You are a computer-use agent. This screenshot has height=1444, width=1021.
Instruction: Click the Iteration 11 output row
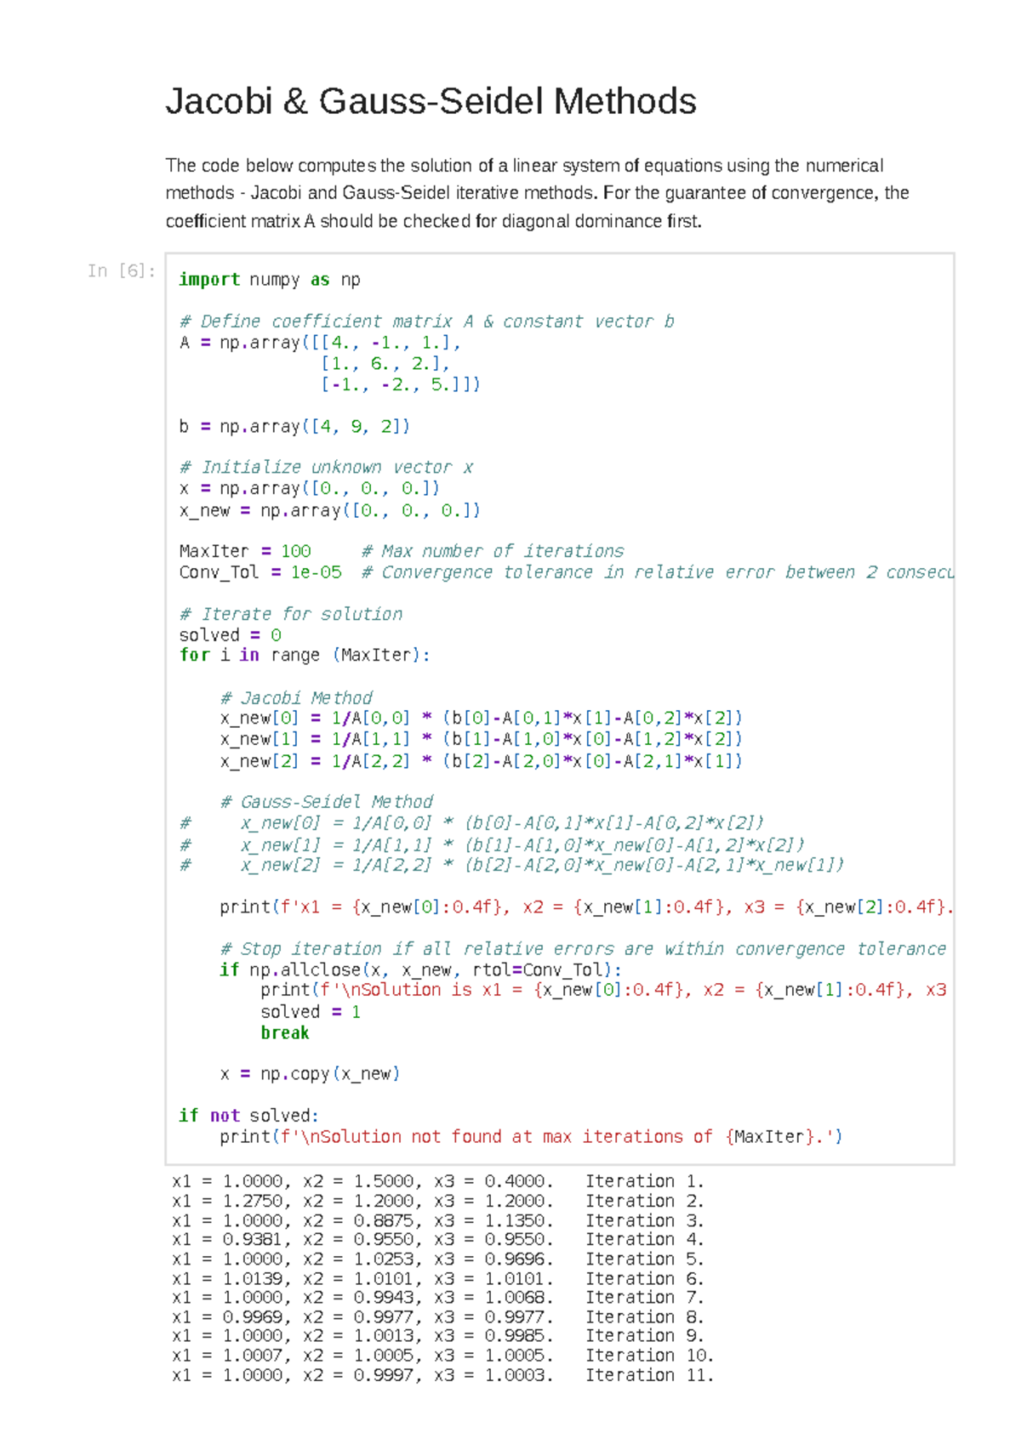[x=442, y=1375]
